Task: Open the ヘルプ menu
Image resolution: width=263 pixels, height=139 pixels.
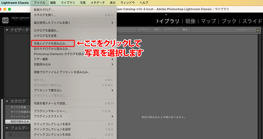Action: (144, 3)
